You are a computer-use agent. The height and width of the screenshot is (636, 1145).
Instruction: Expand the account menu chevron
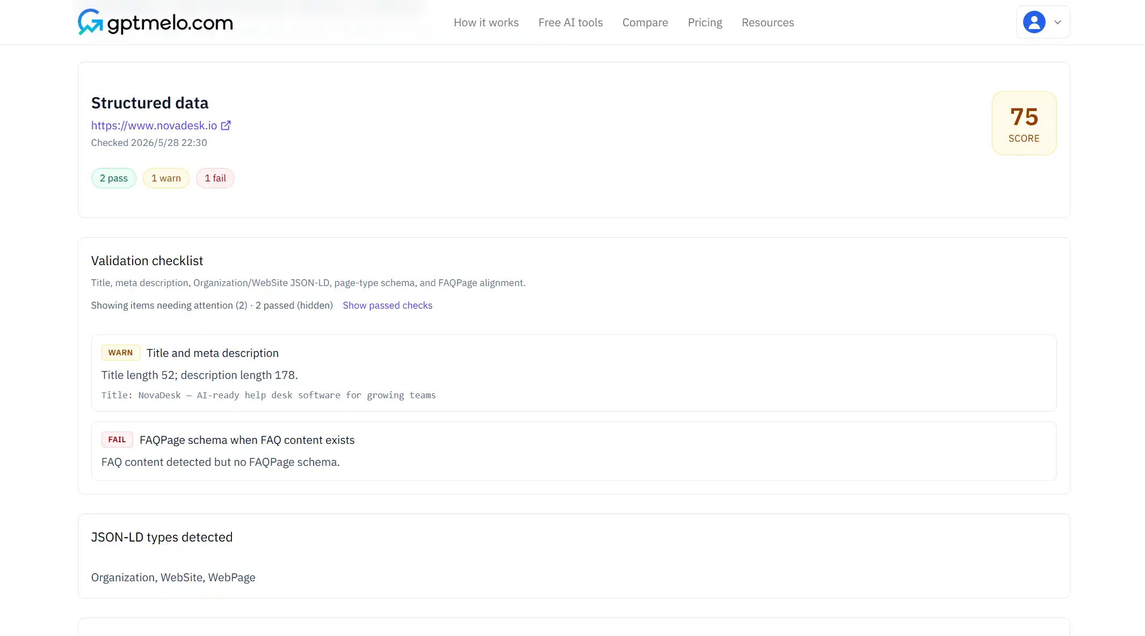(x=1057, y=23)
